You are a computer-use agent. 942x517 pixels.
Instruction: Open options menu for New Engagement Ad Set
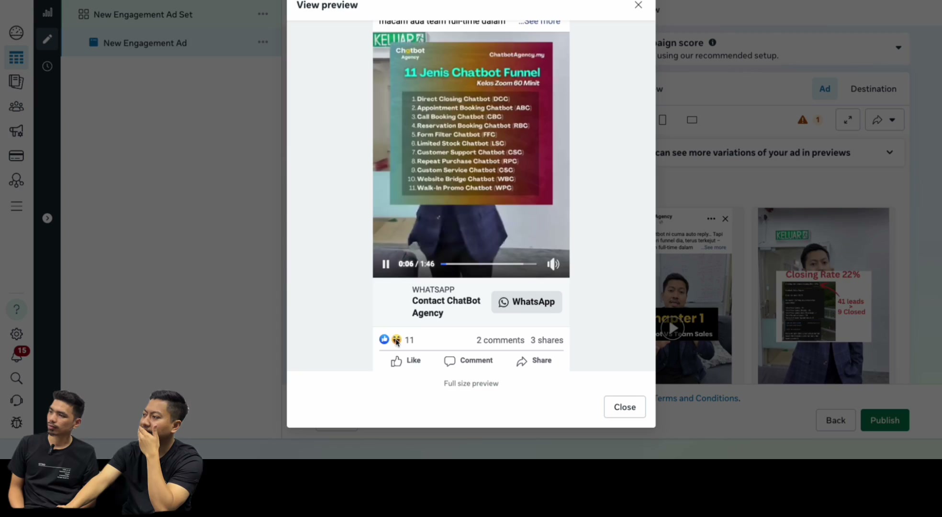263,14
